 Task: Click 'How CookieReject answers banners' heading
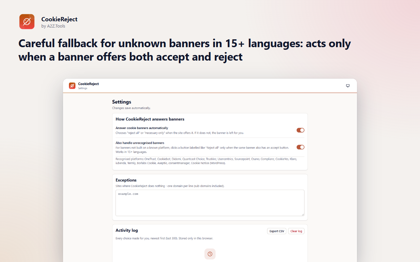(x=150, y=119)
